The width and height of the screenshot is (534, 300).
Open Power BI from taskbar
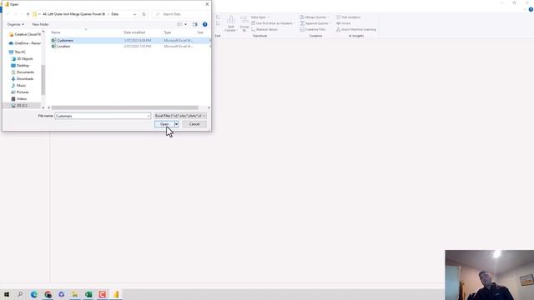116,294
